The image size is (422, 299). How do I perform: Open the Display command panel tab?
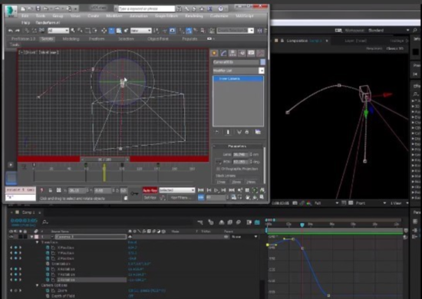[x=251, y=53]
